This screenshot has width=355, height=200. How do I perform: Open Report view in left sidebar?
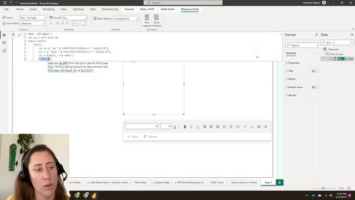4,35
